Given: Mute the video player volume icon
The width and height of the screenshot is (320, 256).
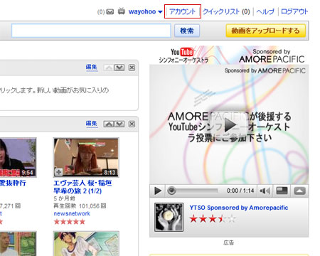Looking at the screenshot, I should click(x=265, y=191).
